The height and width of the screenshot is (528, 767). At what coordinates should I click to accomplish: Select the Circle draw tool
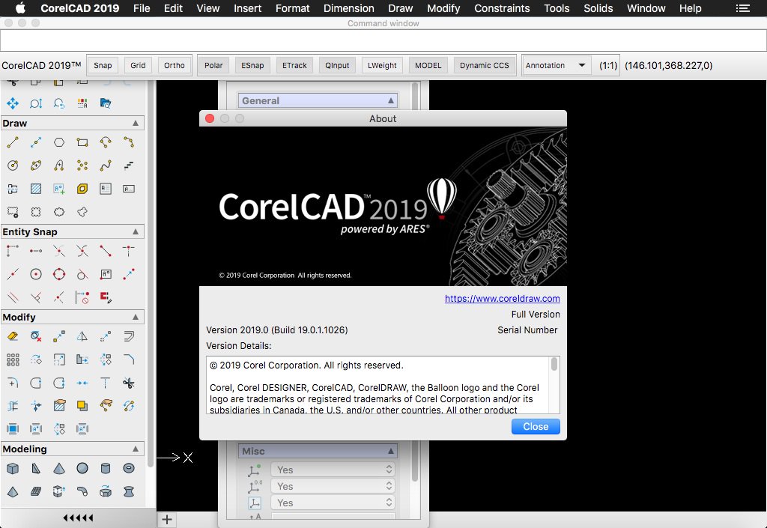pyautogui.click(x=13, y=166)
